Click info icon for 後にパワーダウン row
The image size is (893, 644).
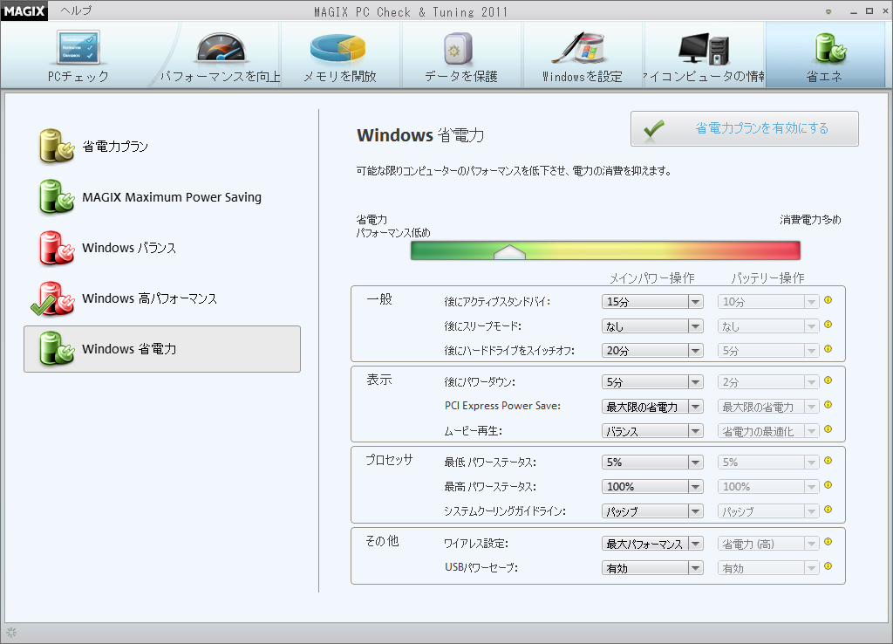[828, 380]
